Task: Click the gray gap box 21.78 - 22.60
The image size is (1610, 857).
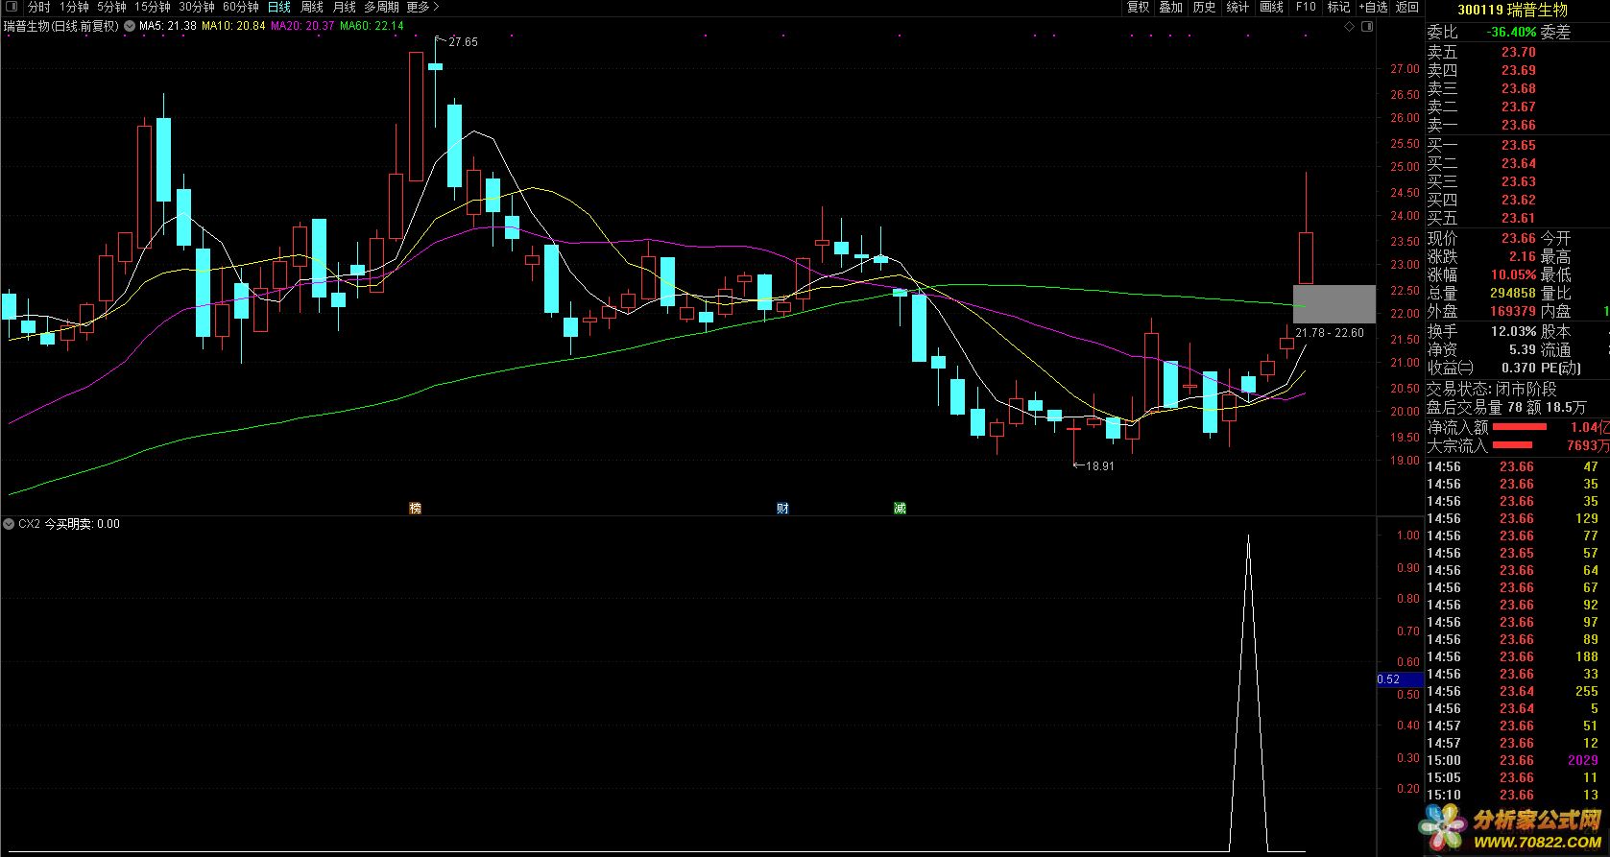Action: [x=1334, y=303]
